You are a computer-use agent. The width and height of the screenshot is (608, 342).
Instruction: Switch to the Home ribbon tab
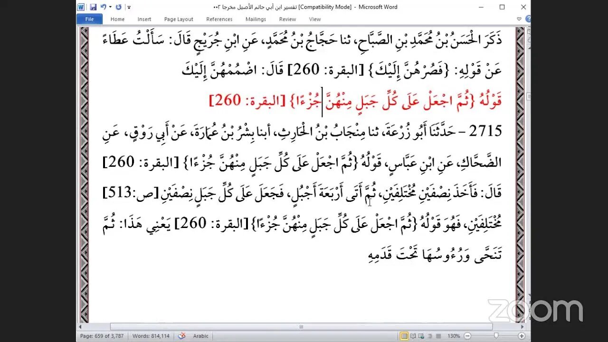pyautogui.click(x=117, y=19)
